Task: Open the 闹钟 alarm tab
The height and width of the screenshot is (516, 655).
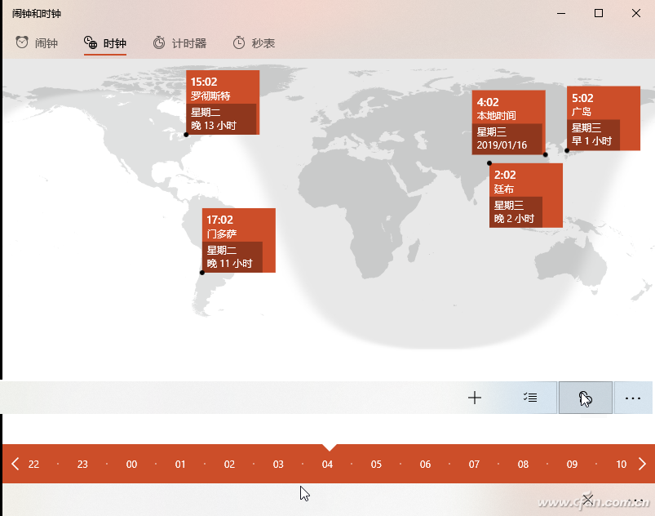Action: pyautogui.click(x=37, y=43)
